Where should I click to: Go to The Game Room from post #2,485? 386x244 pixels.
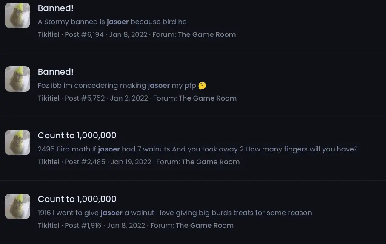pyautogui.click(x=211, y=162)
